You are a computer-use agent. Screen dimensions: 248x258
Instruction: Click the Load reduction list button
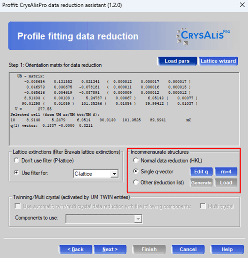(x=226, y=183)
